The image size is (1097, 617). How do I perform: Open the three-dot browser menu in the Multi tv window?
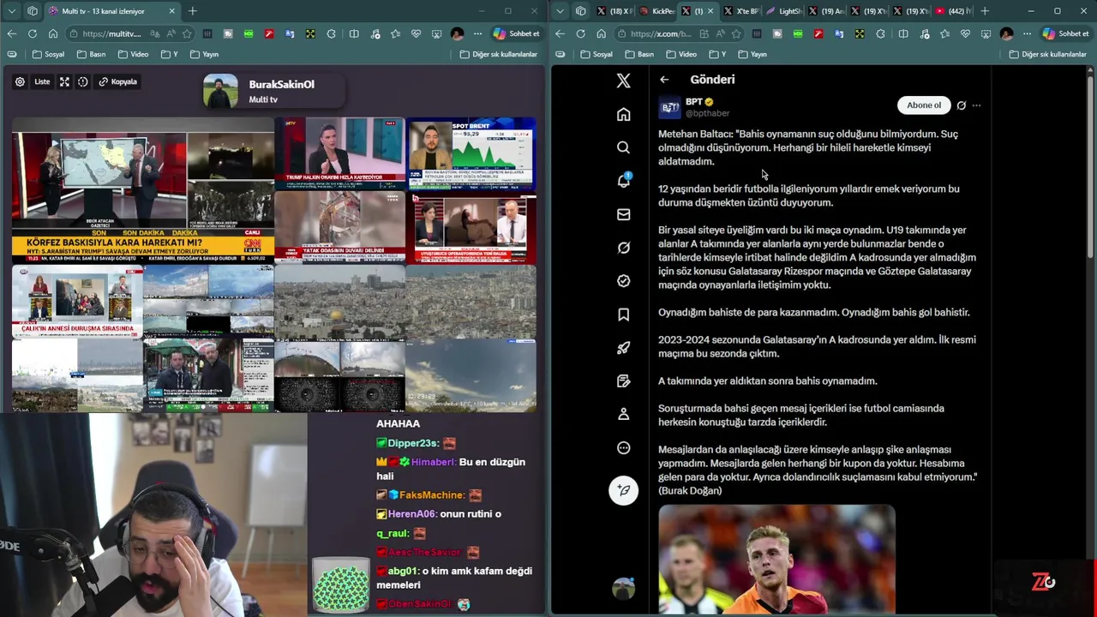[477, 33]
